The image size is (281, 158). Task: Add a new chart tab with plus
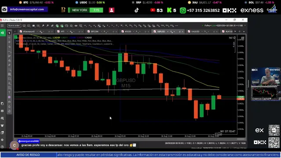[x=239, y=32]
